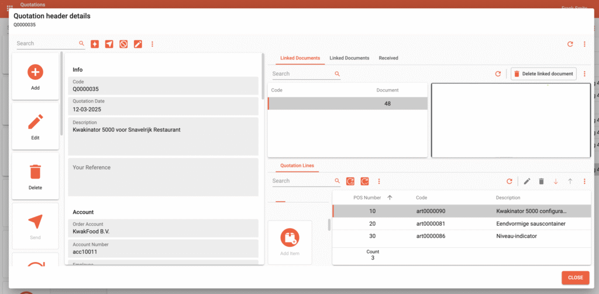Switch to the Received tab
Image resolution: width=599 pixels, height=294 pixels.
(x=388, y=58)
